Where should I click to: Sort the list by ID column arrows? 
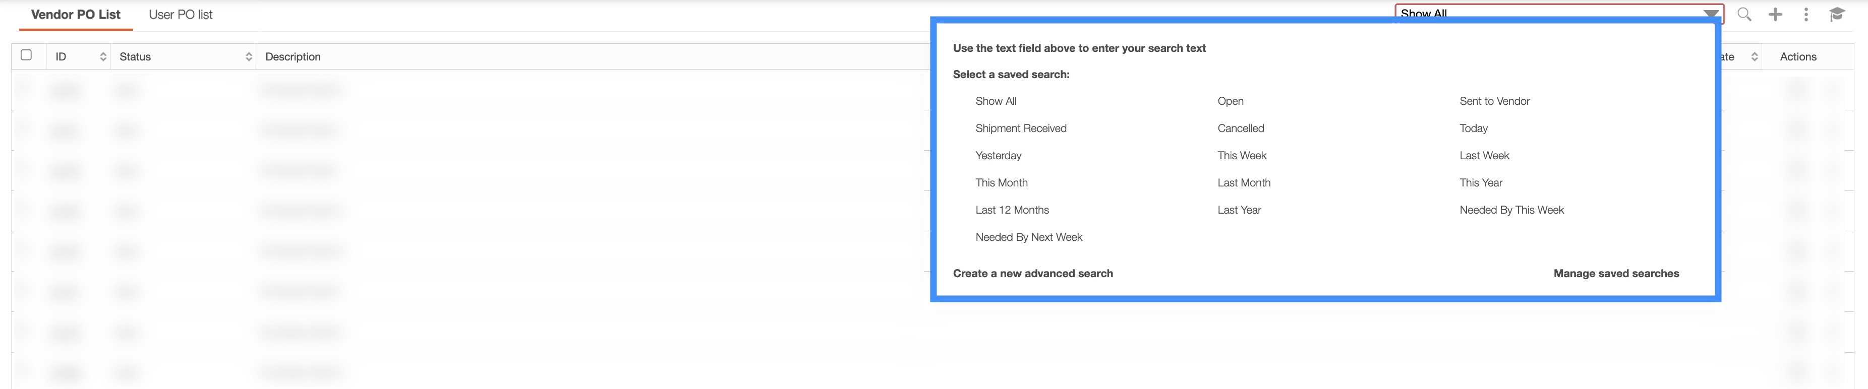tap(103, 56)
